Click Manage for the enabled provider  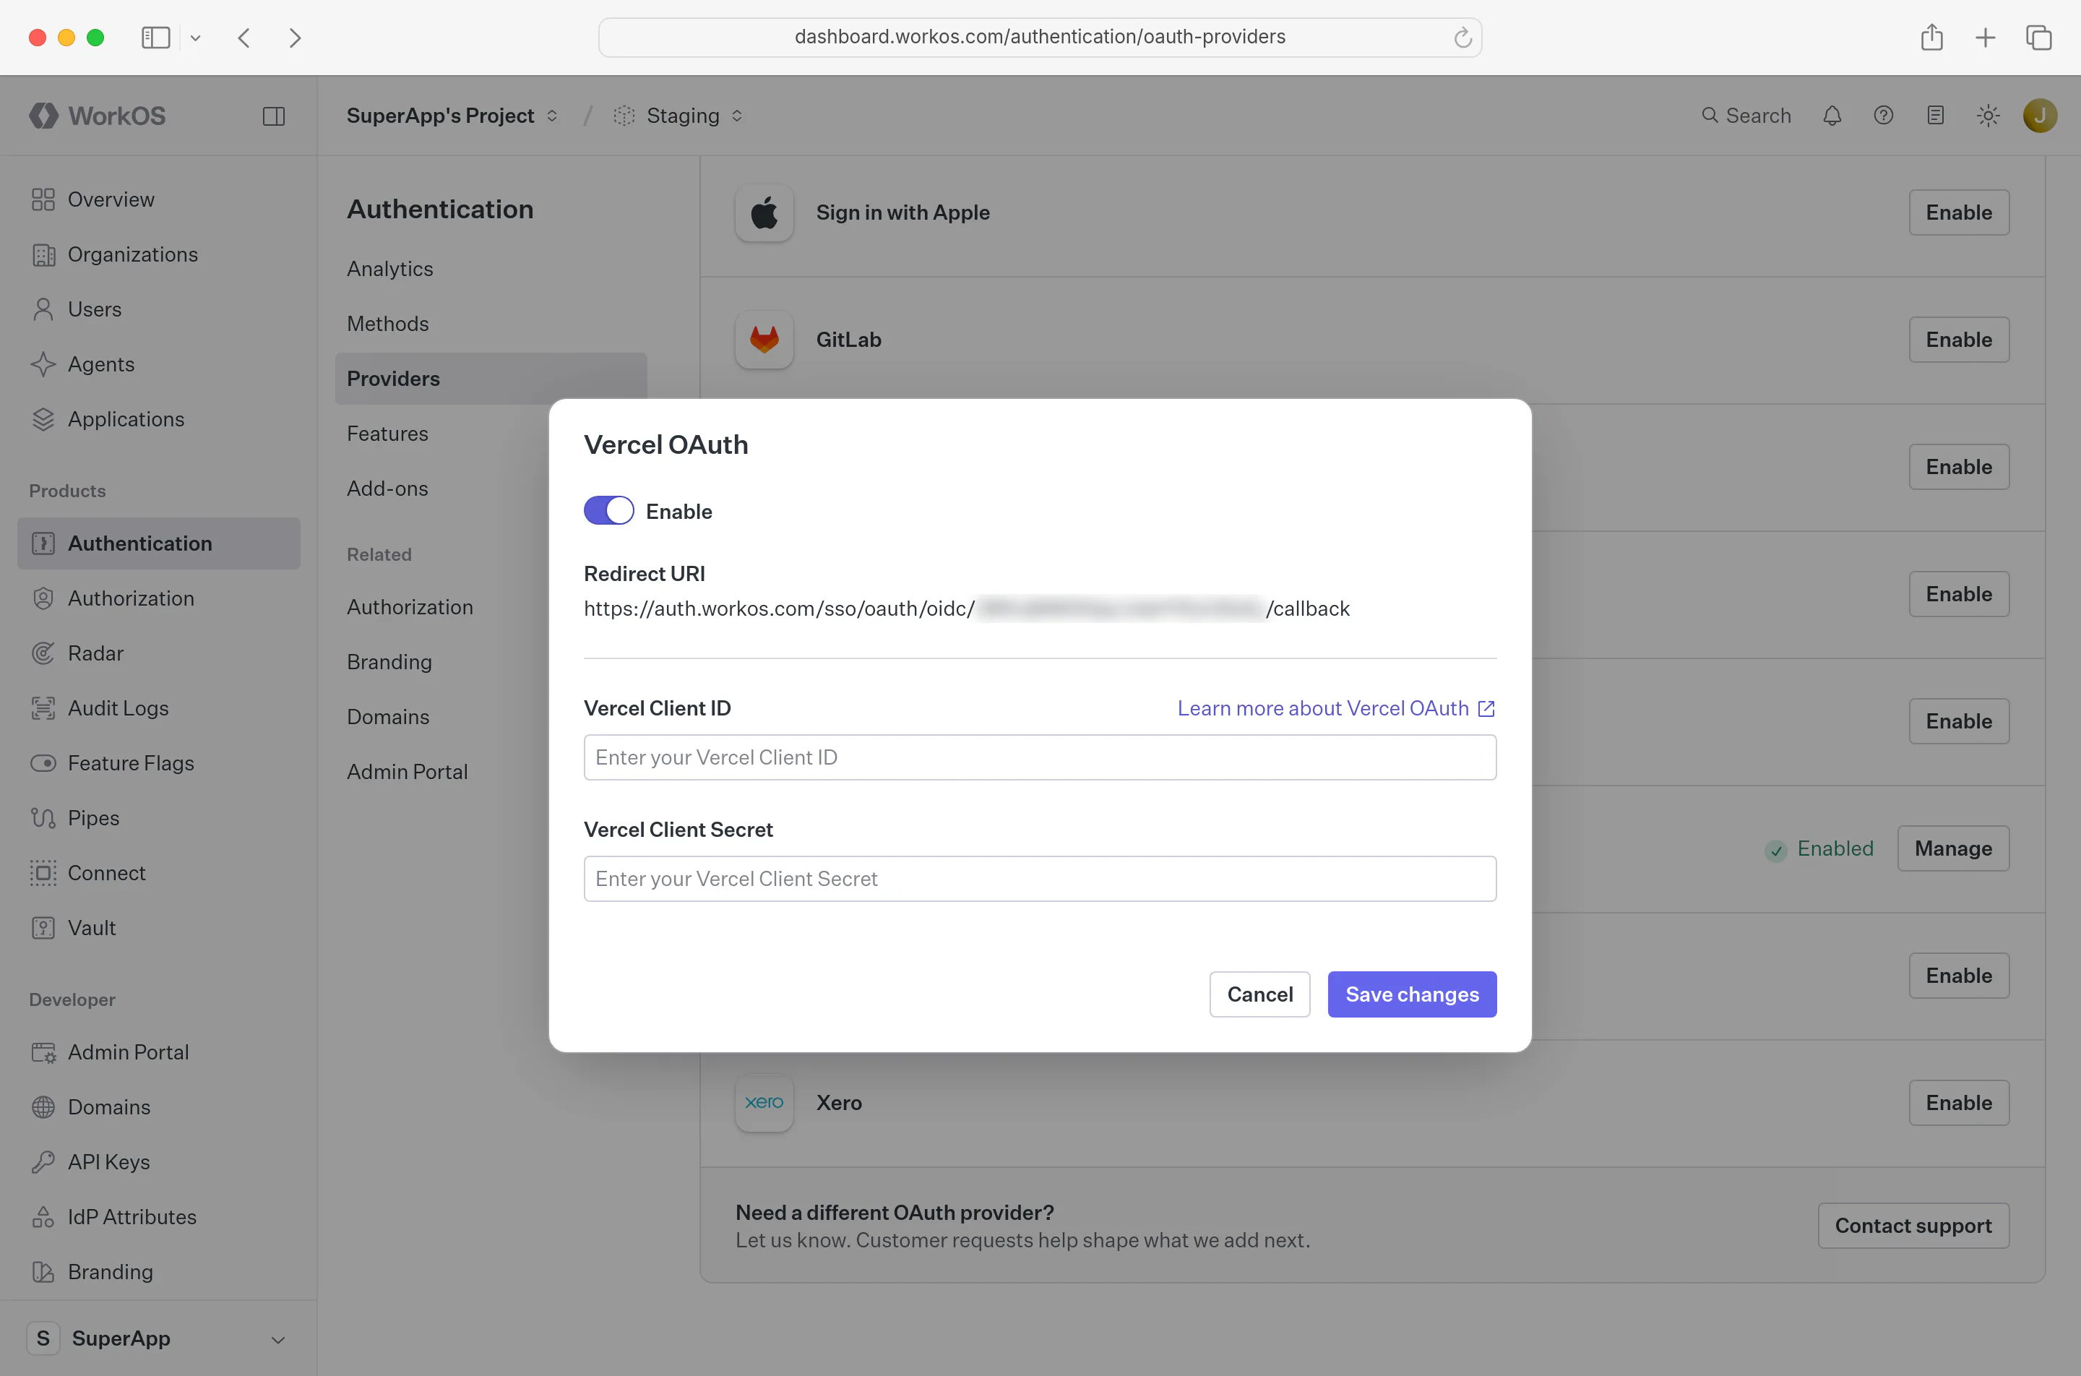tap(1953, 848)
